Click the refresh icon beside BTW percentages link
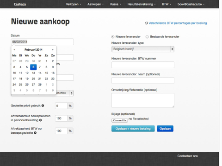Viewport: 222px width, 166px height. 146,23
